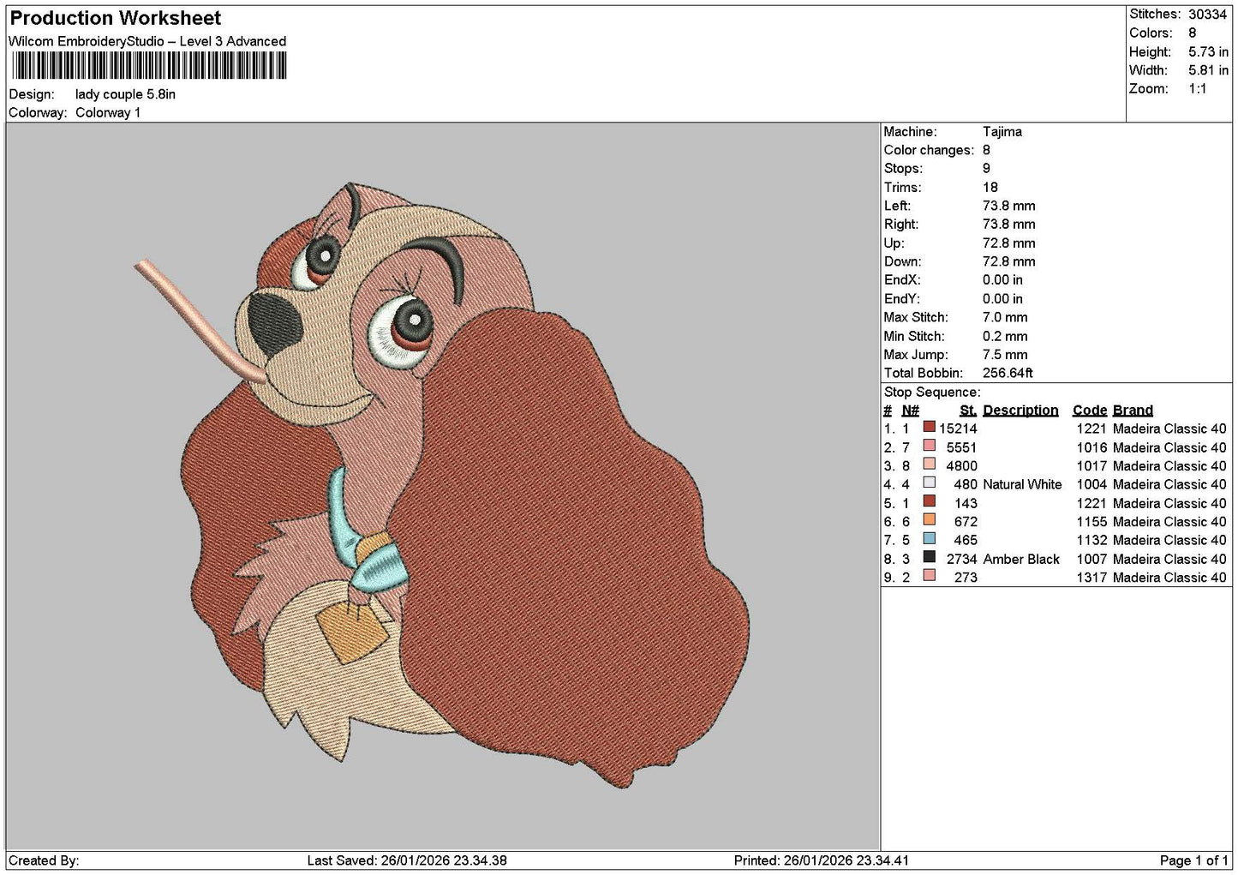The height and width of the screenshot is (875, 1238).
Task: Click the EndX value 0.00 in
Action: coord(1002,280)
